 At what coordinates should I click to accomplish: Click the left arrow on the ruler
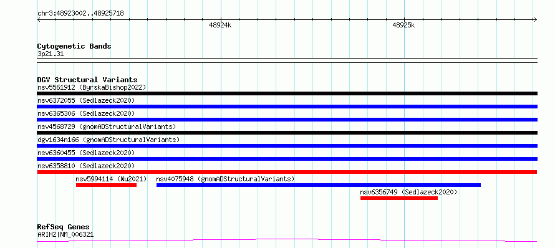click(39, 20)
